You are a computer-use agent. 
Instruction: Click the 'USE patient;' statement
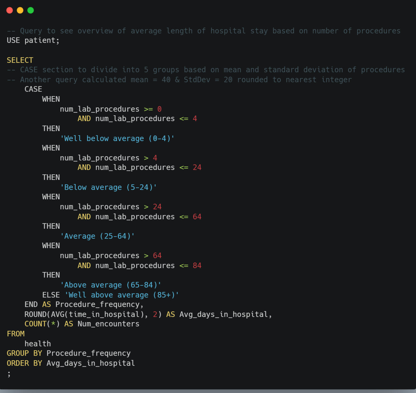point(33,40)
